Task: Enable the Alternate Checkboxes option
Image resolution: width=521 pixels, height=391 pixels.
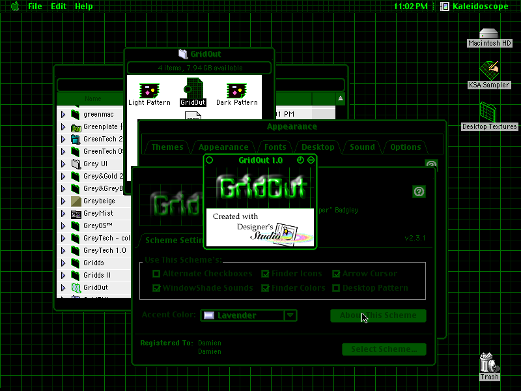Action: click(x=156, y=274)
